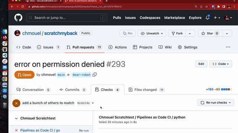Reload the page
The width and height of the screenshot is (238, 133).
tap(23, 7)
